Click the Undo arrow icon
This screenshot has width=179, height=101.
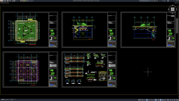click(16, 1)
